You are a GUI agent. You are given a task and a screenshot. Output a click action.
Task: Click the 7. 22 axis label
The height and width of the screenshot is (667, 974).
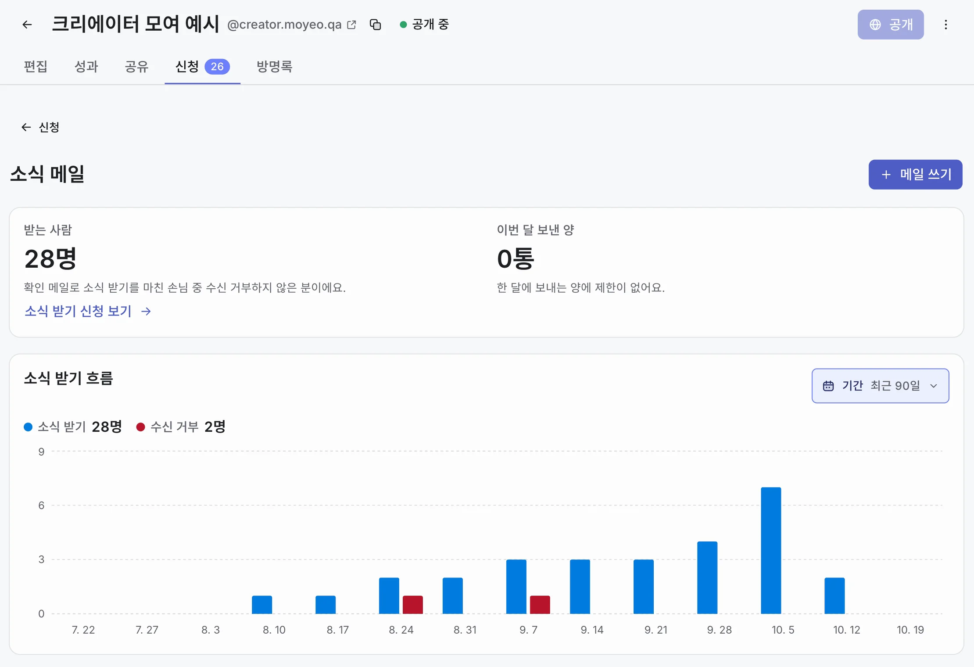click(x=83, y=630)
